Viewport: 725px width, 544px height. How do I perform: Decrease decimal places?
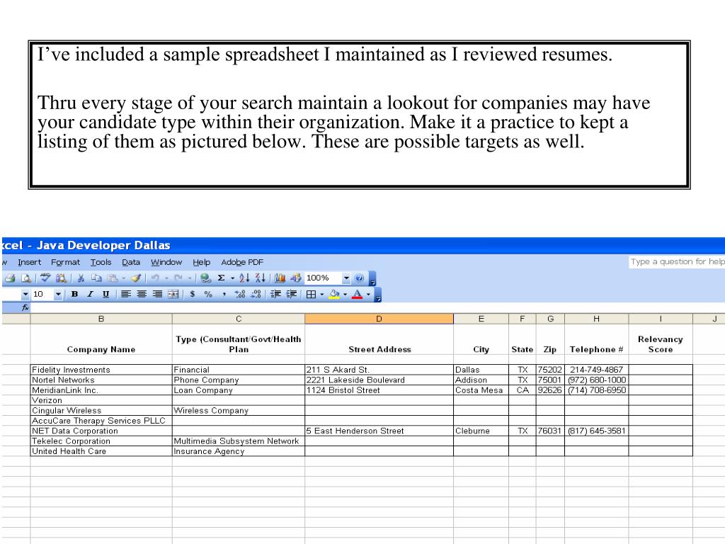[x=256, y=294]
